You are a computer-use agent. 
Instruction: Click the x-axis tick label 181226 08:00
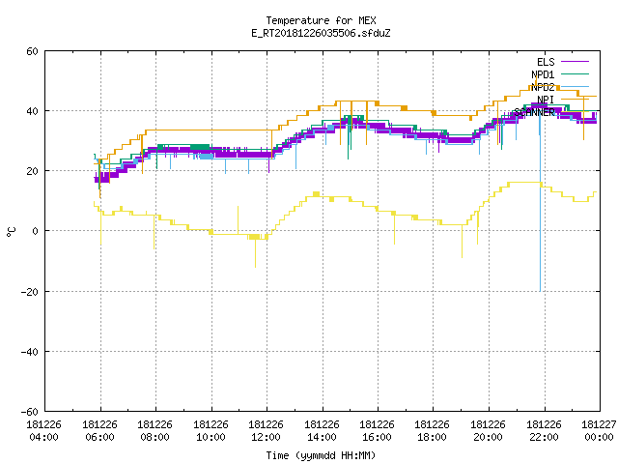pos(154,431)
